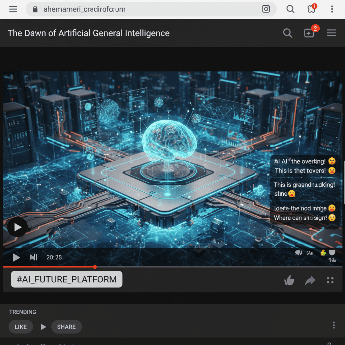Share the video using the arrow icon
The width and height of the screenshot is (345, 345).
coord(310,280)
